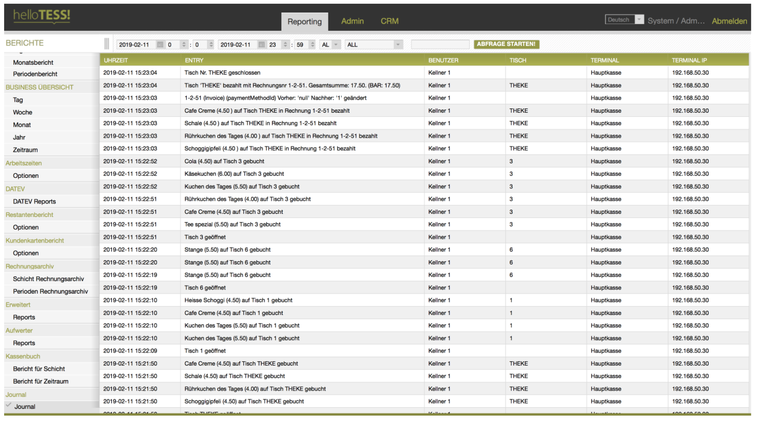Select row 'Heisse Schoggi (4.50) auf Tisch 1 gebucht'

pyautogui.click(x=424, y=300)
